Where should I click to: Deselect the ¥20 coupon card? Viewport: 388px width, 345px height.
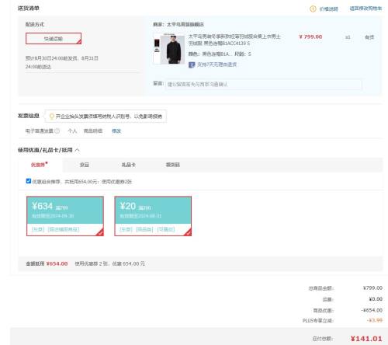(153, 216)
